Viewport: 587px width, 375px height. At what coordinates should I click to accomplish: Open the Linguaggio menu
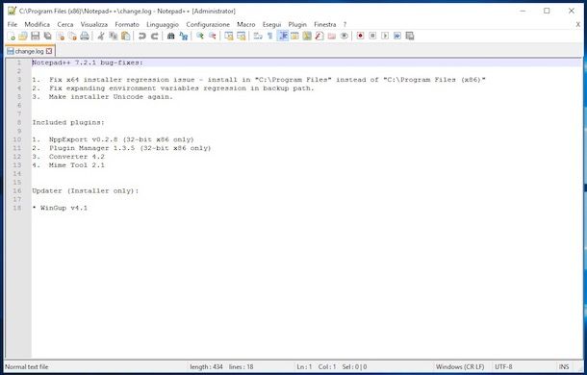coord(163,24)
